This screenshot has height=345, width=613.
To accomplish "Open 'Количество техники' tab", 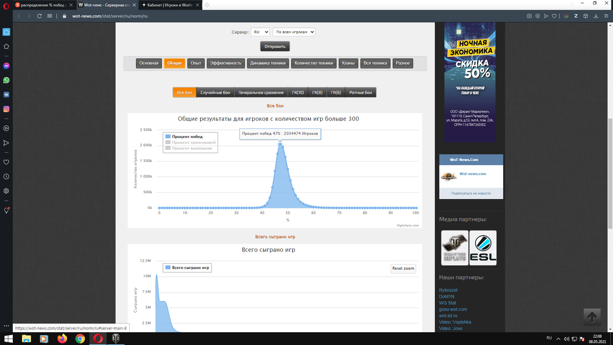I will (x=314, y=63).
